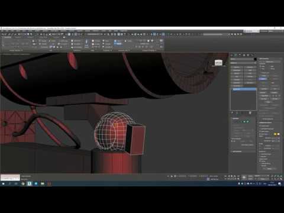Select Polygon sub-object level in Selection rollout

[244, 122]
